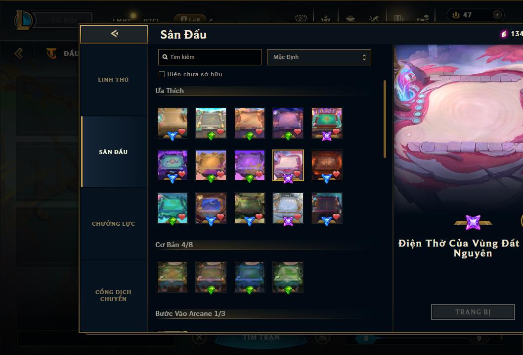Image resolution: width=523 pixels, height=355 pixels.
Task: Select the Cổng Dịch Chuyển tab
Action: click(113, 296)
